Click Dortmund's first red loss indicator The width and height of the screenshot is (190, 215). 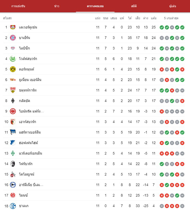coord(162,69)
